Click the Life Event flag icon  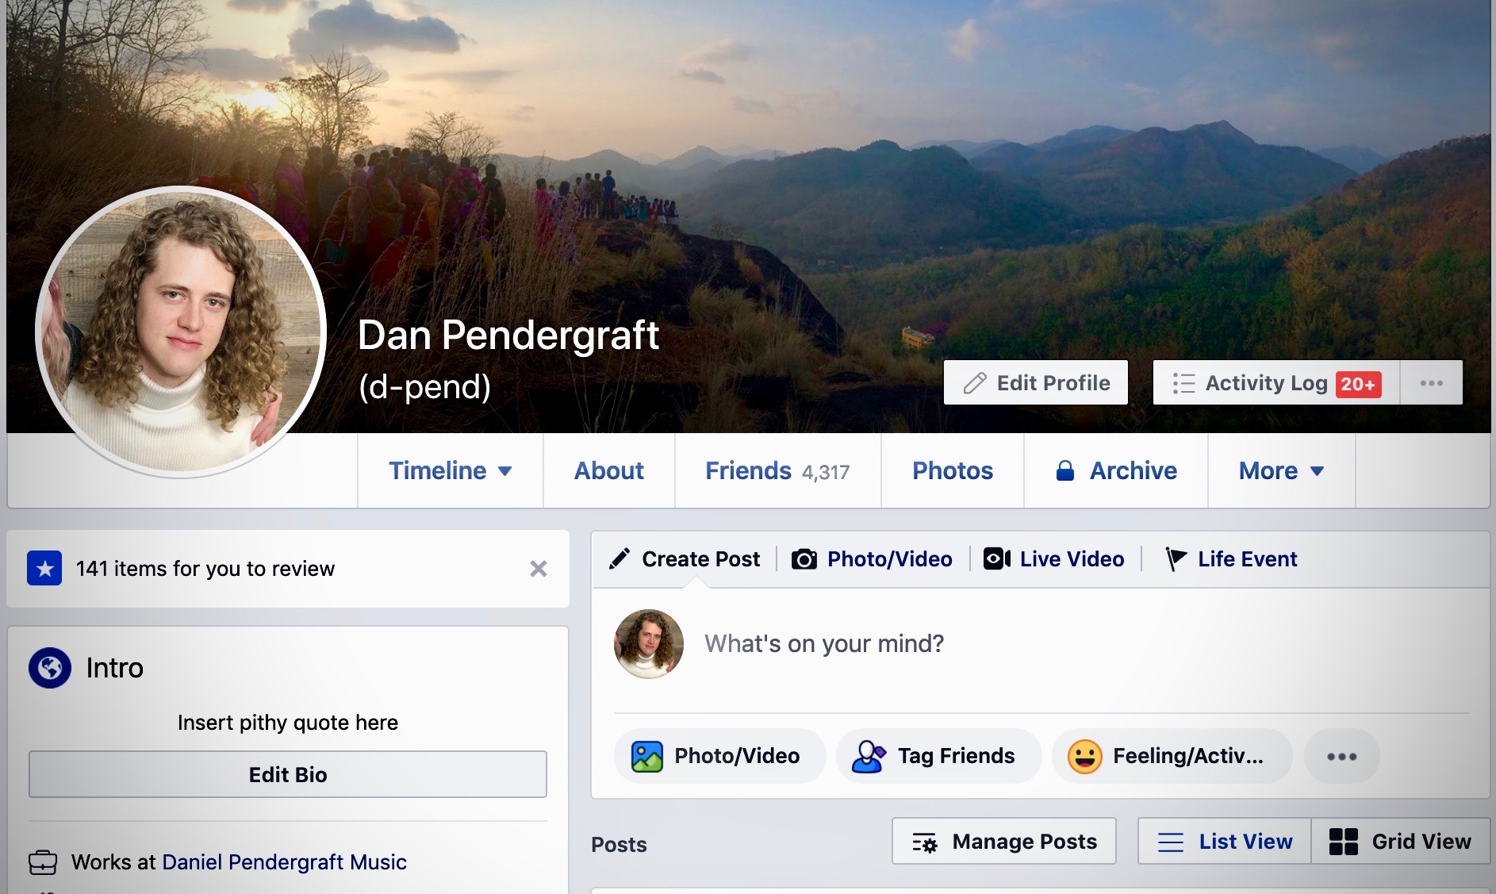(1176, 559)
